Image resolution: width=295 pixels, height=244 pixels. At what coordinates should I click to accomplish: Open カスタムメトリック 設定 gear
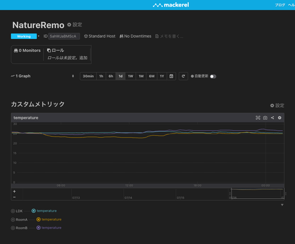[x=277, y=106]
